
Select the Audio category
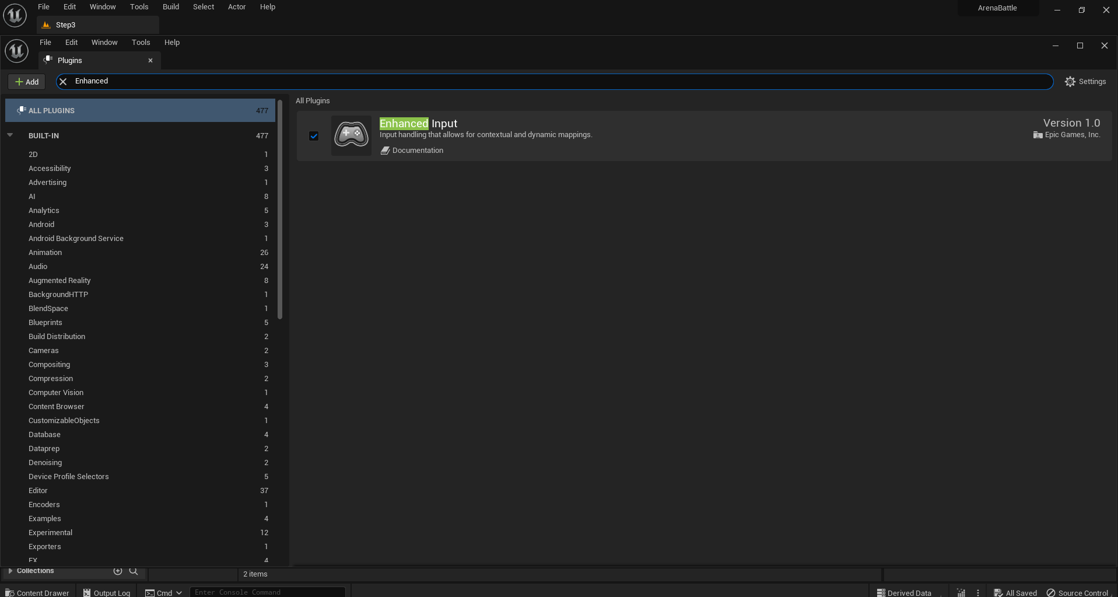(140, 267)
